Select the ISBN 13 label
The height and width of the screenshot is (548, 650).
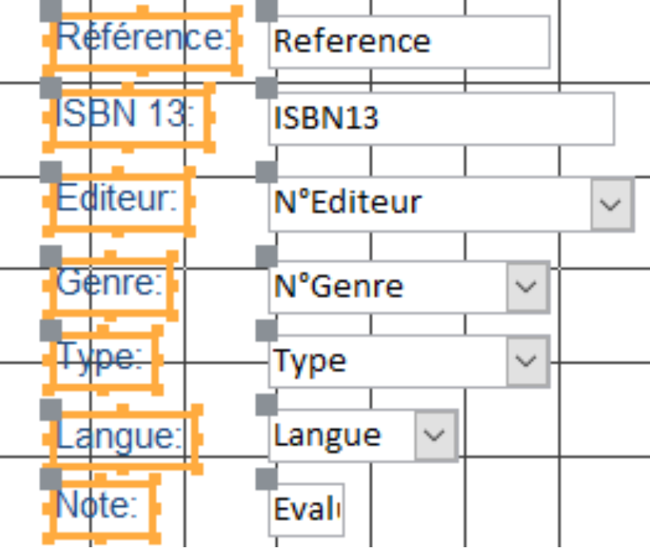(x=129, y=117)
